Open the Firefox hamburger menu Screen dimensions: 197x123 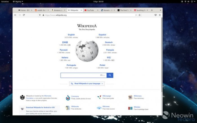(160, 15)
